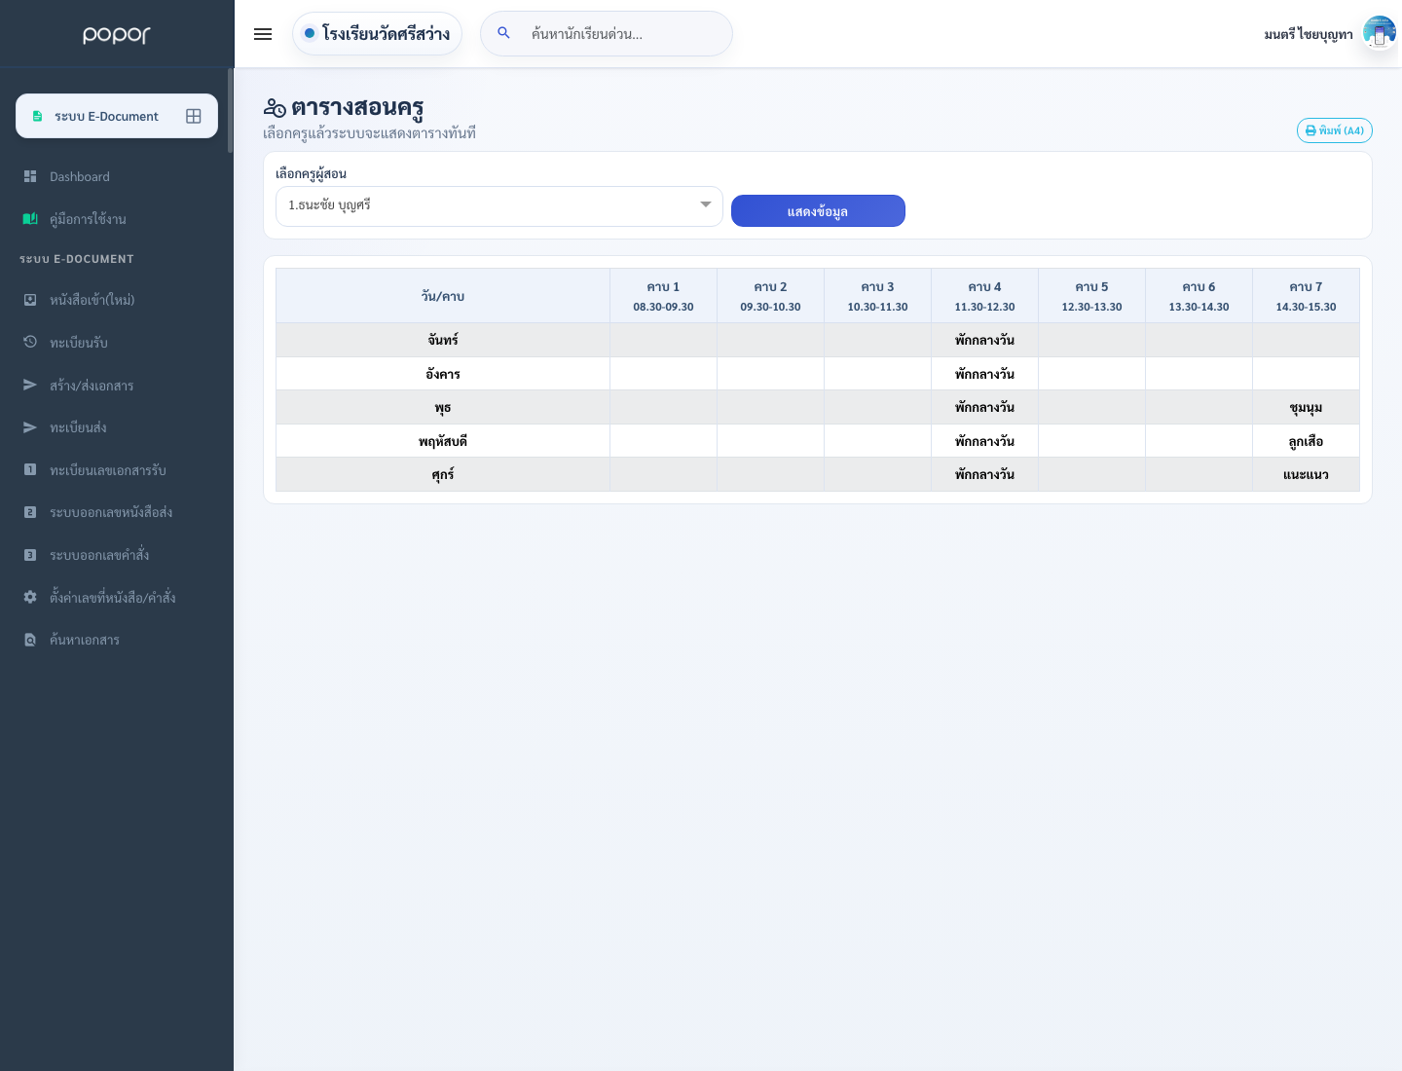This screenshot has width=1402, height=1071.
Task: Click the sidebar vertical scrollbar
Action: point(231,110)
